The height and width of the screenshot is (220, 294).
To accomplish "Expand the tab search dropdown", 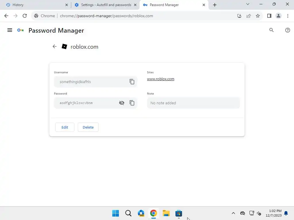I will [248, 4].
